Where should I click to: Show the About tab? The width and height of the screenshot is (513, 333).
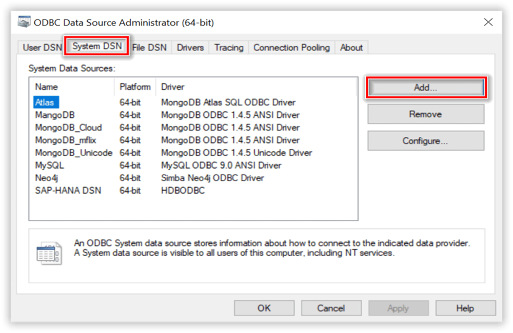coord(351,48)
